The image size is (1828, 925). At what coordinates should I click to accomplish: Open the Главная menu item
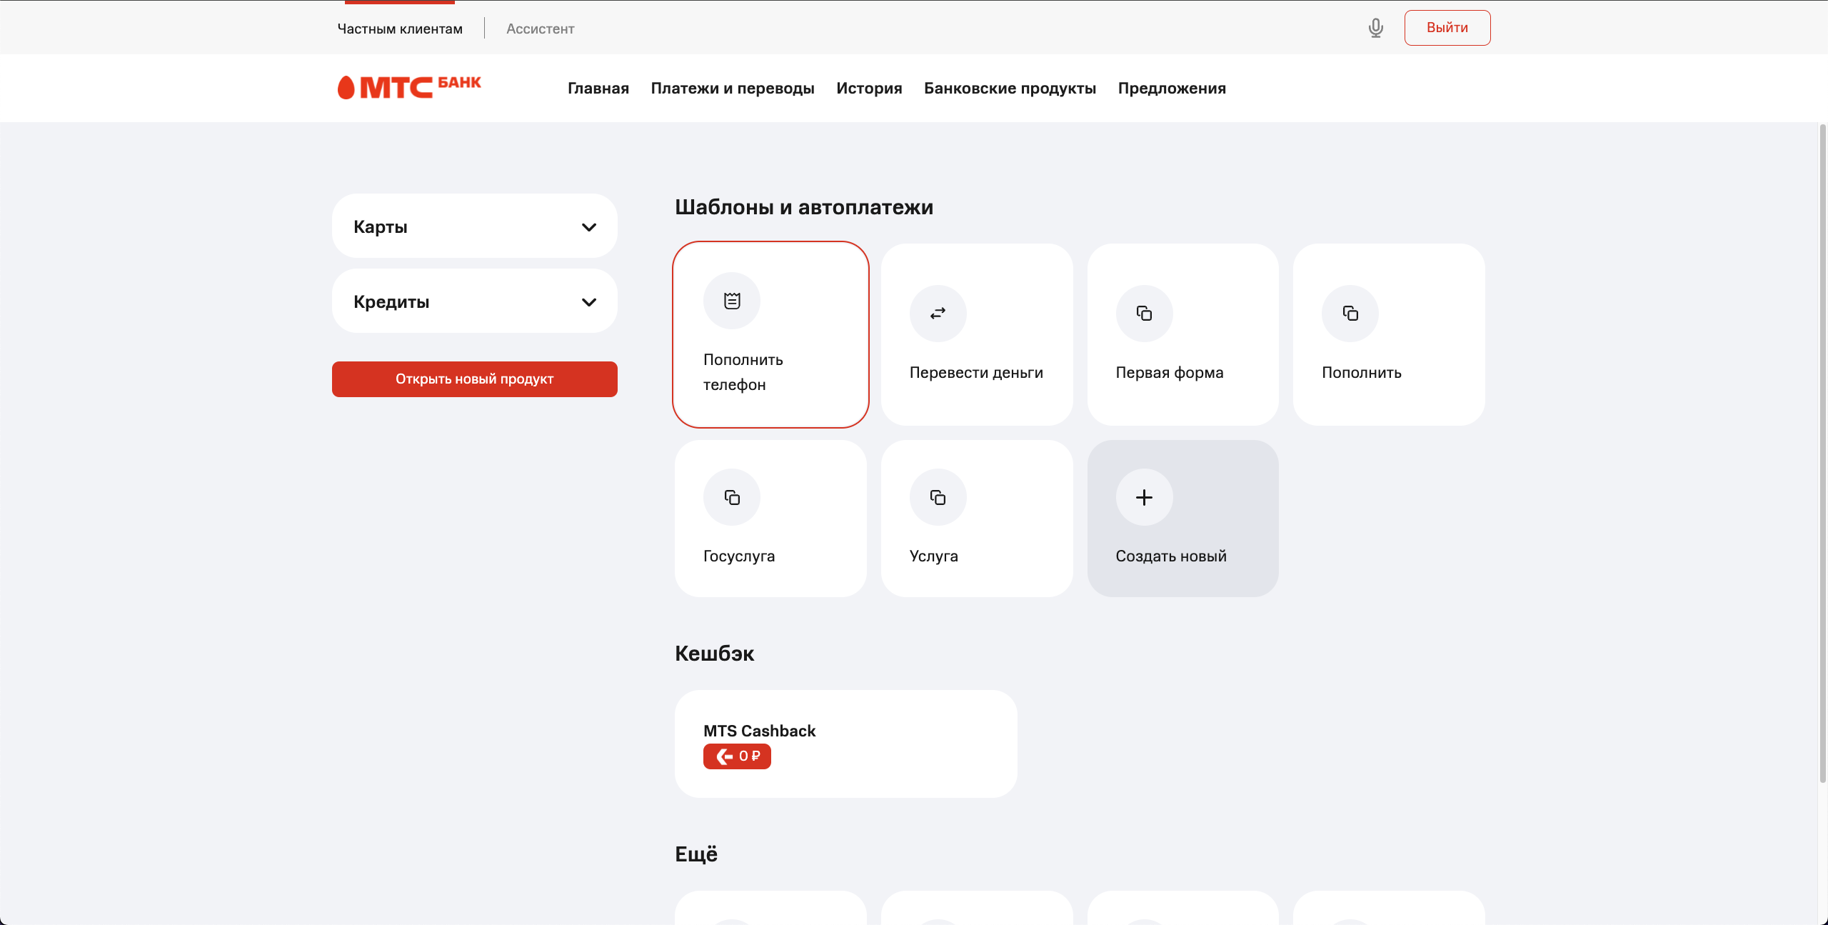[598, 89]
